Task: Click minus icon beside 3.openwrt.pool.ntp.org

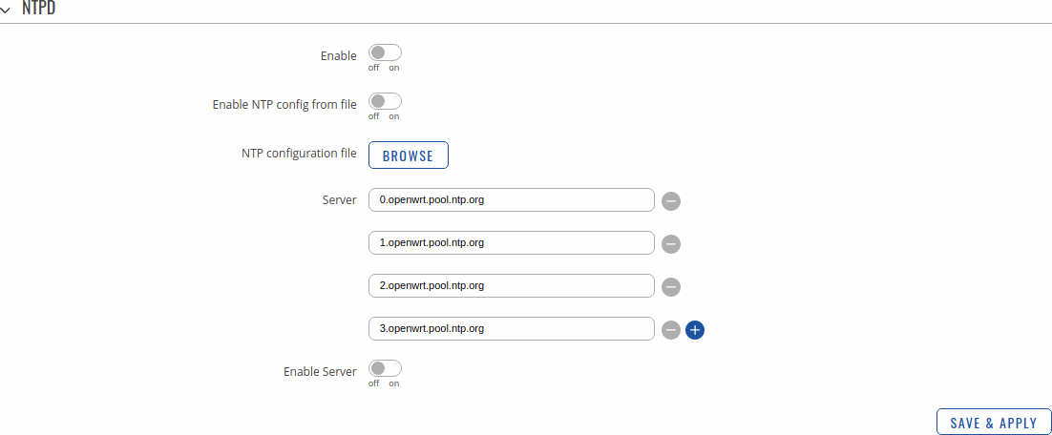Action: [x=671, y=330]
